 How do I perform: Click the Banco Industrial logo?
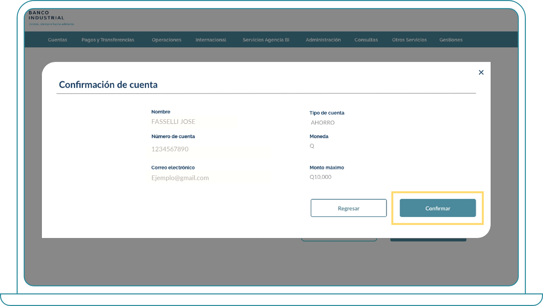click(51, 18)
